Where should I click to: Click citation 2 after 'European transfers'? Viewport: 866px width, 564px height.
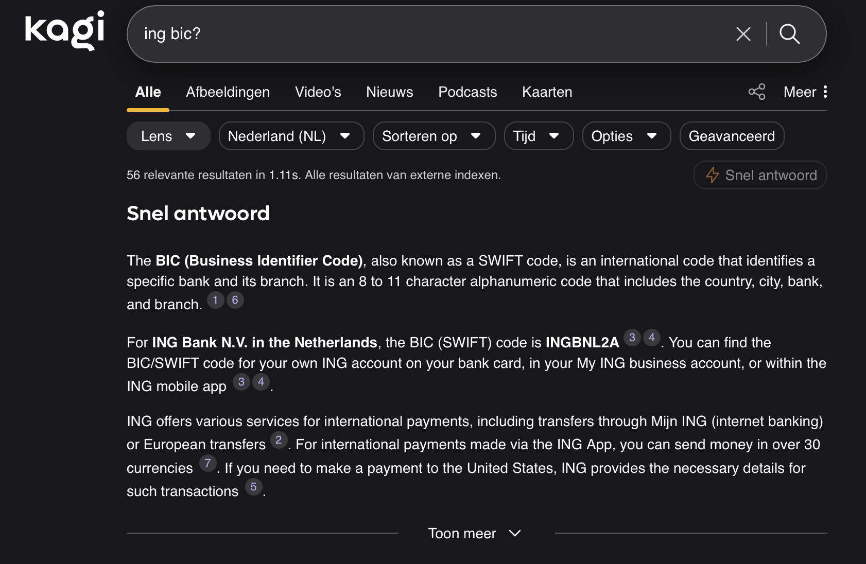tap(279, 440)
